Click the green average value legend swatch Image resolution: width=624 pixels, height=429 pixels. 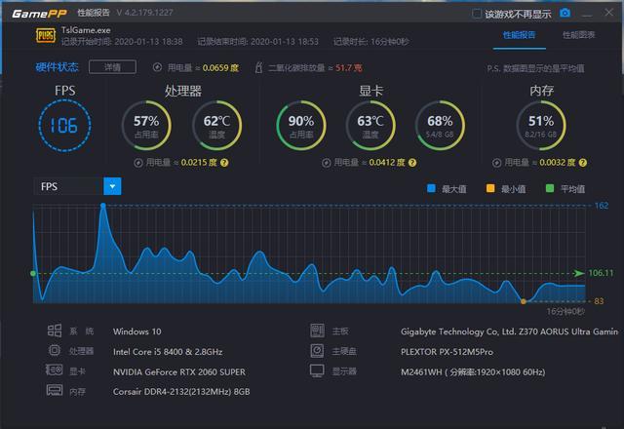coord(550,188)
